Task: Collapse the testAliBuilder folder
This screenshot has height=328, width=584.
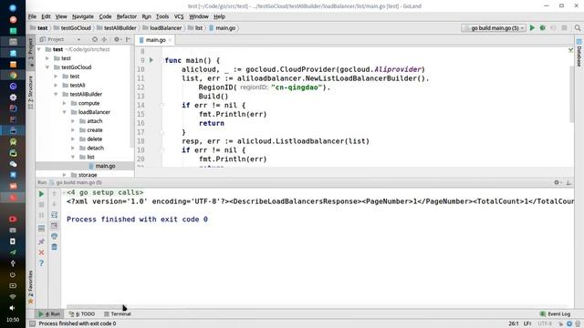Action: pyautogui.click(x=56, y=94)
